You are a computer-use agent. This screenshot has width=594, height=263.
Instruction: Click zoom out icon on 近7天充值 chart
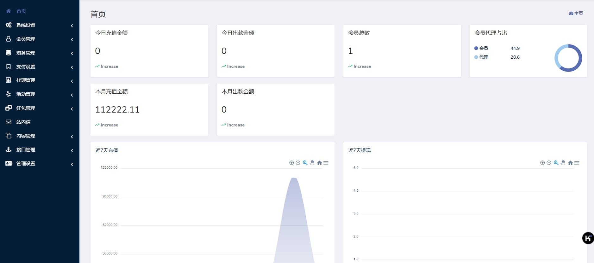coord(298,163)
